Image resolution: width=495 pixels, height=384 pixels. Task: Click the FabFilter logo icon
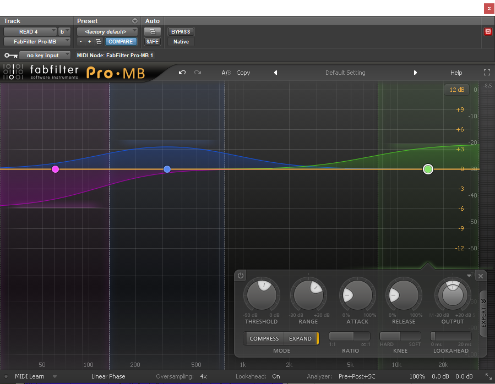point(13,72)
